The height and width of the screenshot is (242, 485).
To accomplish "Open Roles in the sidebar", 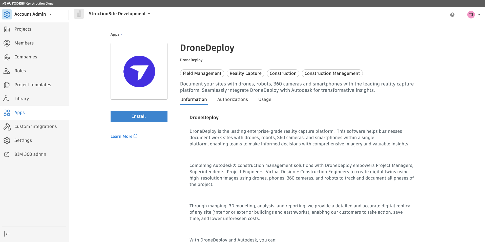I will pos(34,71).
